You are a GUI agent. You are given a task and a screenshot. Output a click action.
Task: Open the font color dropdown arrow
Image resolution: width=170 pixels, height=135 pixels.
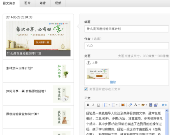click(x=139, y=105)
